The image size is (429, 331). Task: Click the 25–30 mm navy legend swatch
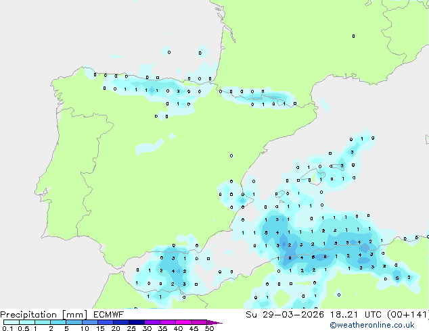click(137, 322)
